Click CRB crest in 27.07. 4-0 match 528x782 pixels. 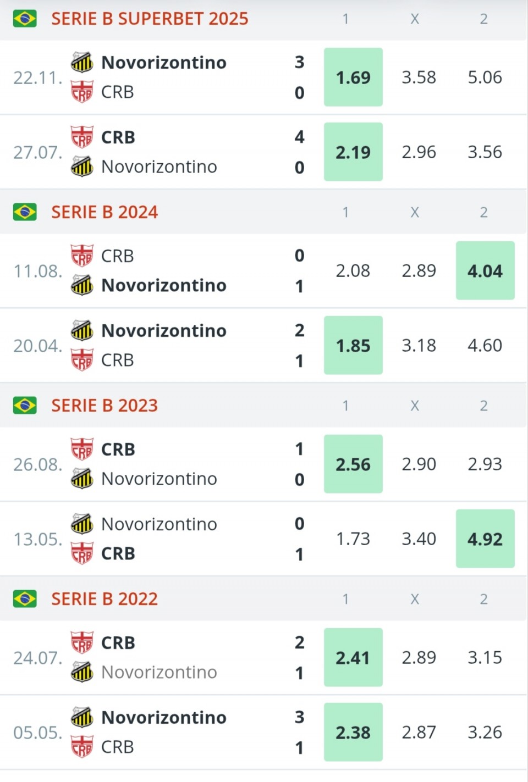[x=82, y=137]
